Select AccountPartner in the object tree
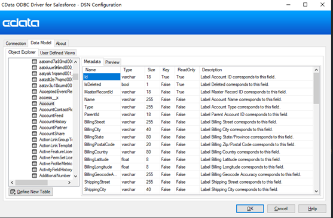 (53, 128)
